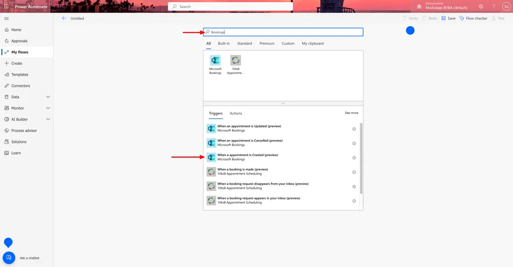Click the See more link
This screenshot has width=513, height=267.
tap(351, 113)
